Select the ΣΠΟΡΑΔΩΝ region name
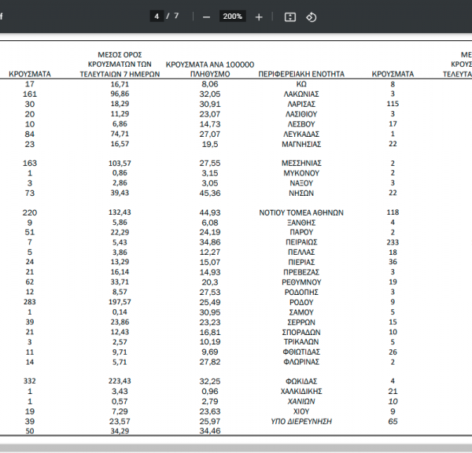 pos(301,333)
